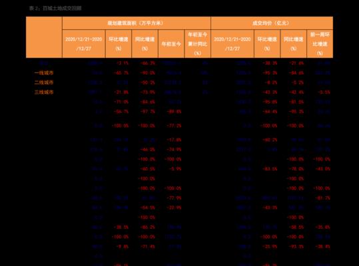The width and height of the screenshot is (359, 266).
Task: Select the -17.8% cell in 年初至今 column
Action: coord(175,140)
